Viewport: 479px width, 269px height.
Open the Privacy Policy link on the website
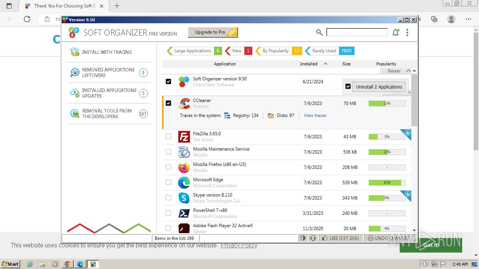click(x=239, y=245)
